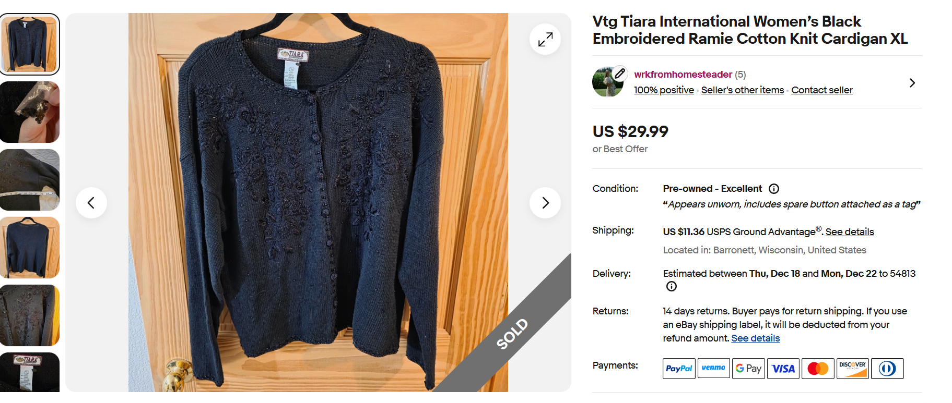View 100% positive feedback link

pyautogui.click(x=664, y=90)
